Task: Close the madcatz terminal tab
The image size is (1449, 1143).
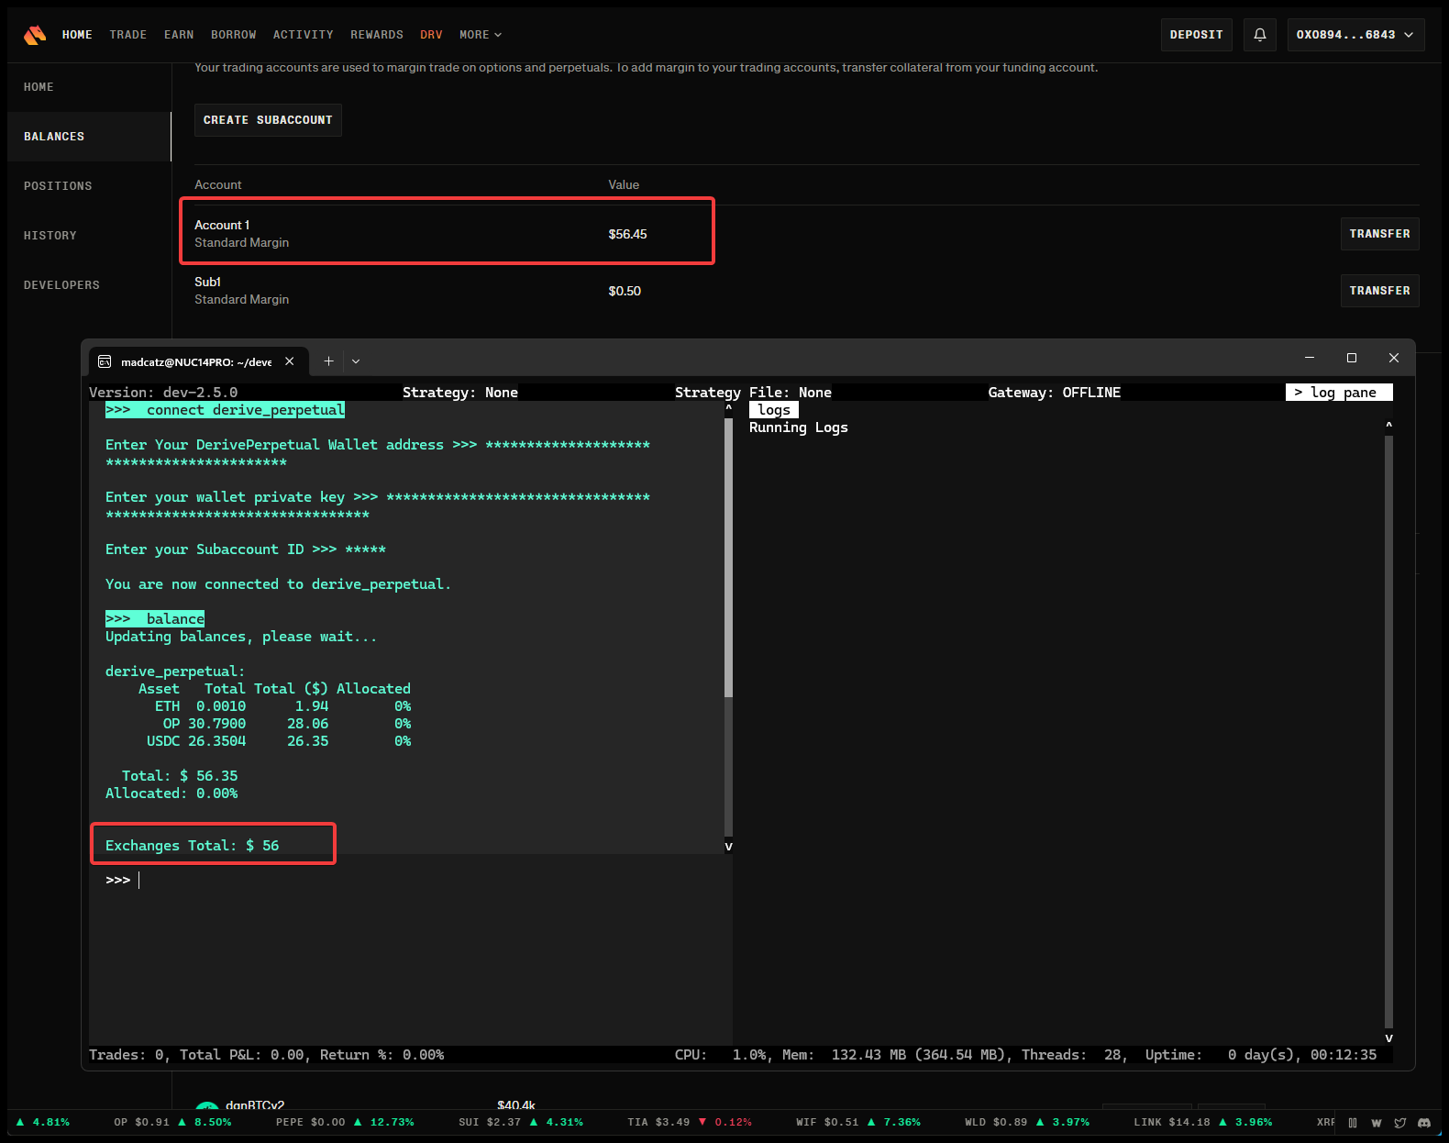Action: pyautogui.click(x=290, y=361)
